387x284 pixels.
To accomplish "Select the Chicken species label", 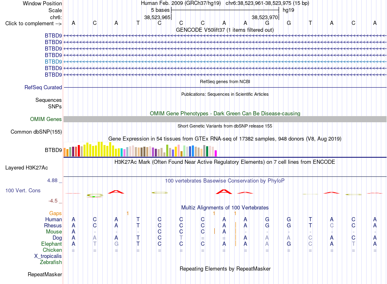I will click(52, 250).
